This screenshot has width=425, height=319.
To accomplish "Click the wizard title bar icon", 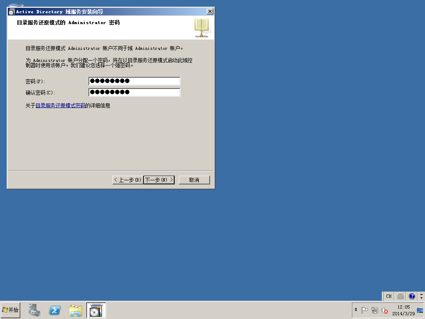I will (12, 12).
